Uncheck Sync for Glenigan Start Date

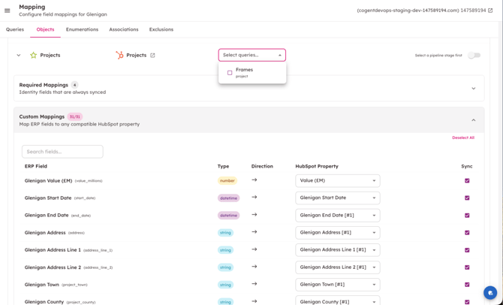click(467, 198)
